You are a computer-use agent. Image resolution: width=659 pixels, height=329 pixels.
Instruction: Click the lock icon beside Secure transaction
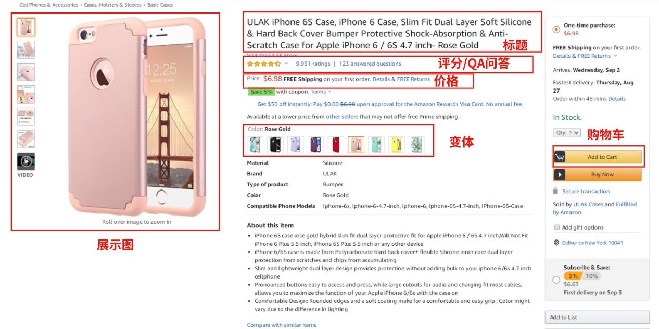556,191
